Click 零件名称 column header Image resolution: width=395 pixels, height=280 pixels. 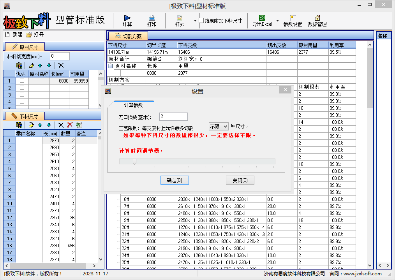click(x=29, y=134)
